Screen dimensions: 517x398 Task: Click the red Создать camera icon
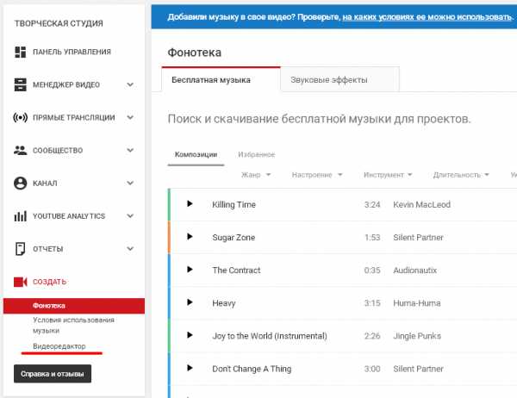20,282
